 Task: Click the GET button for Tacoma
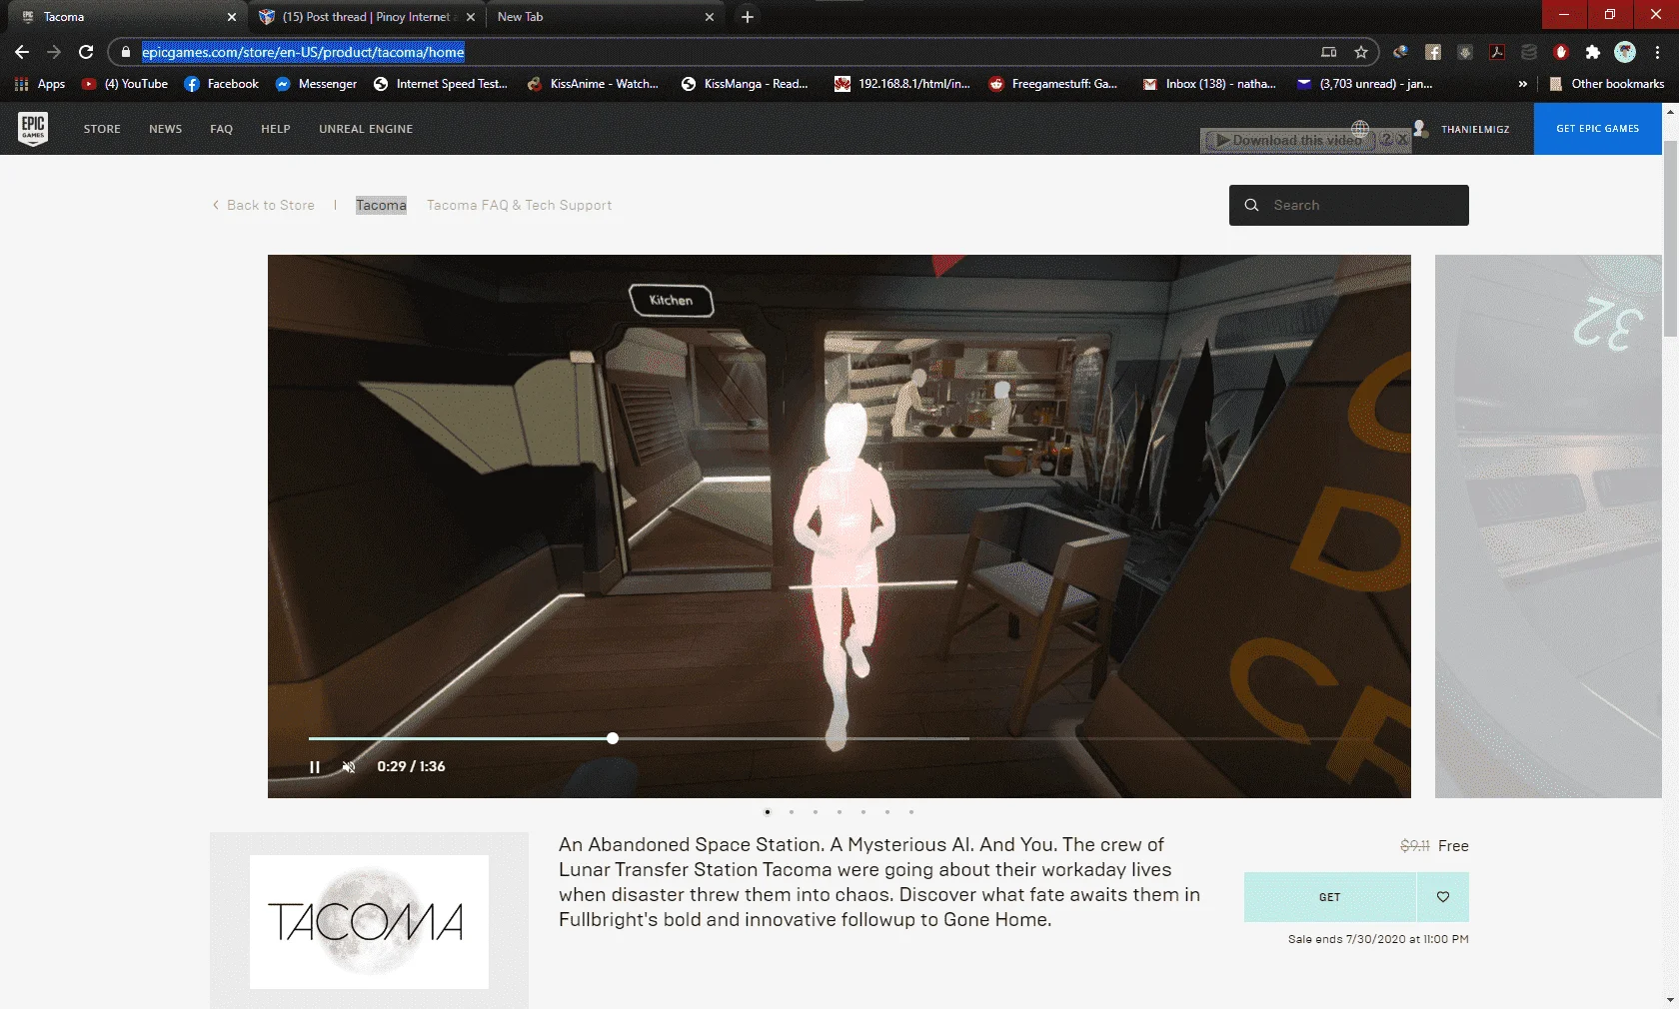[x=1330, y=897]
